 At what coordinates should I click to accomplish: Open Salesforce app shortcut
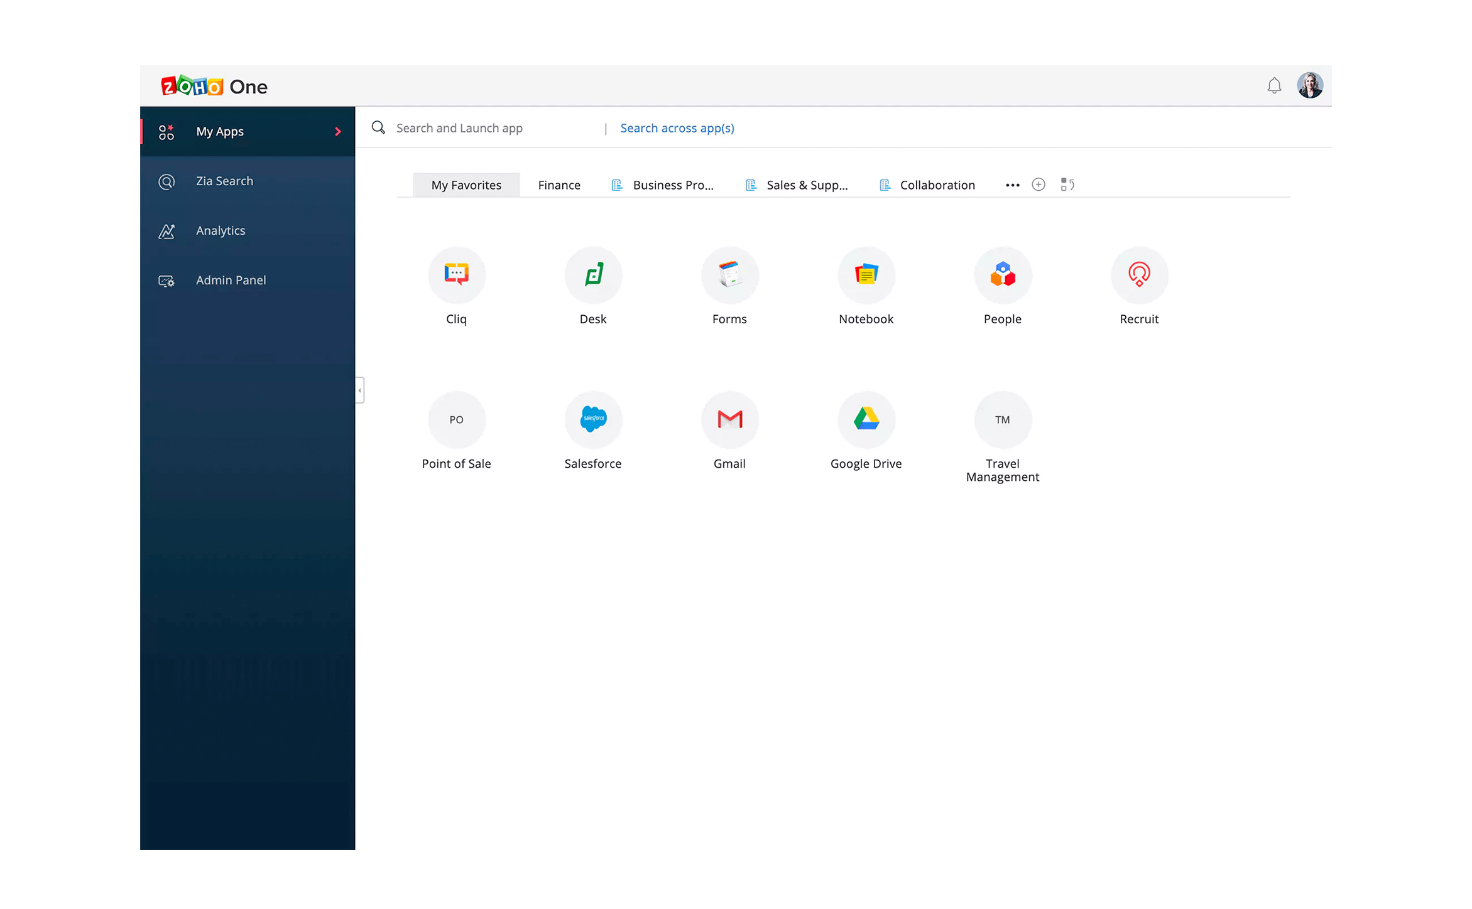(592, 419)
